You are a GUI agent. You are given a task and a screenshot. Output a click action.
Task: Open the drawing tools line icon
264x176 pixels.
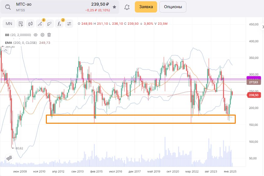tap(40, 24)
